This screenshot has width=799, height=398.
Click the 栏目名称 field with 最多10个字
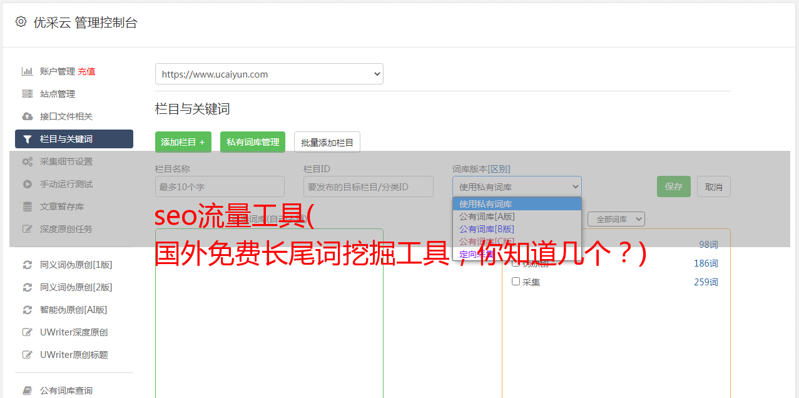point(220,186)
